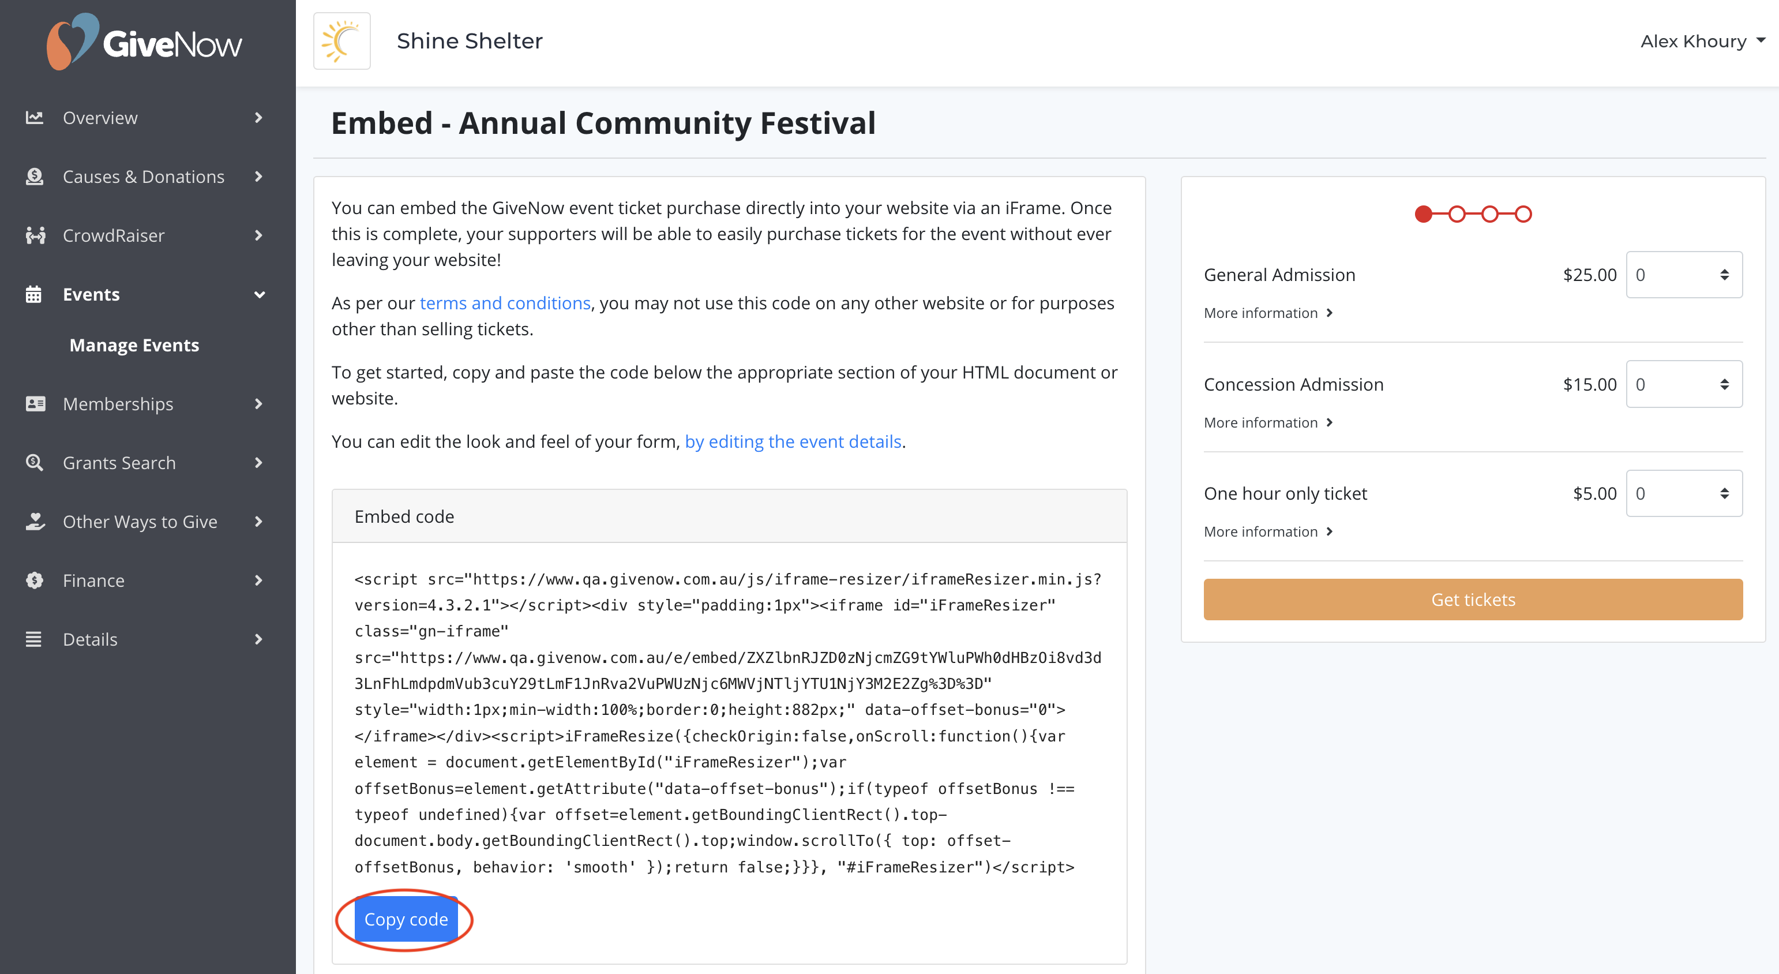Open Concession Admission quantity selector
The height and width of the screenshot is (974, 1779).
tap(1684, 384)
